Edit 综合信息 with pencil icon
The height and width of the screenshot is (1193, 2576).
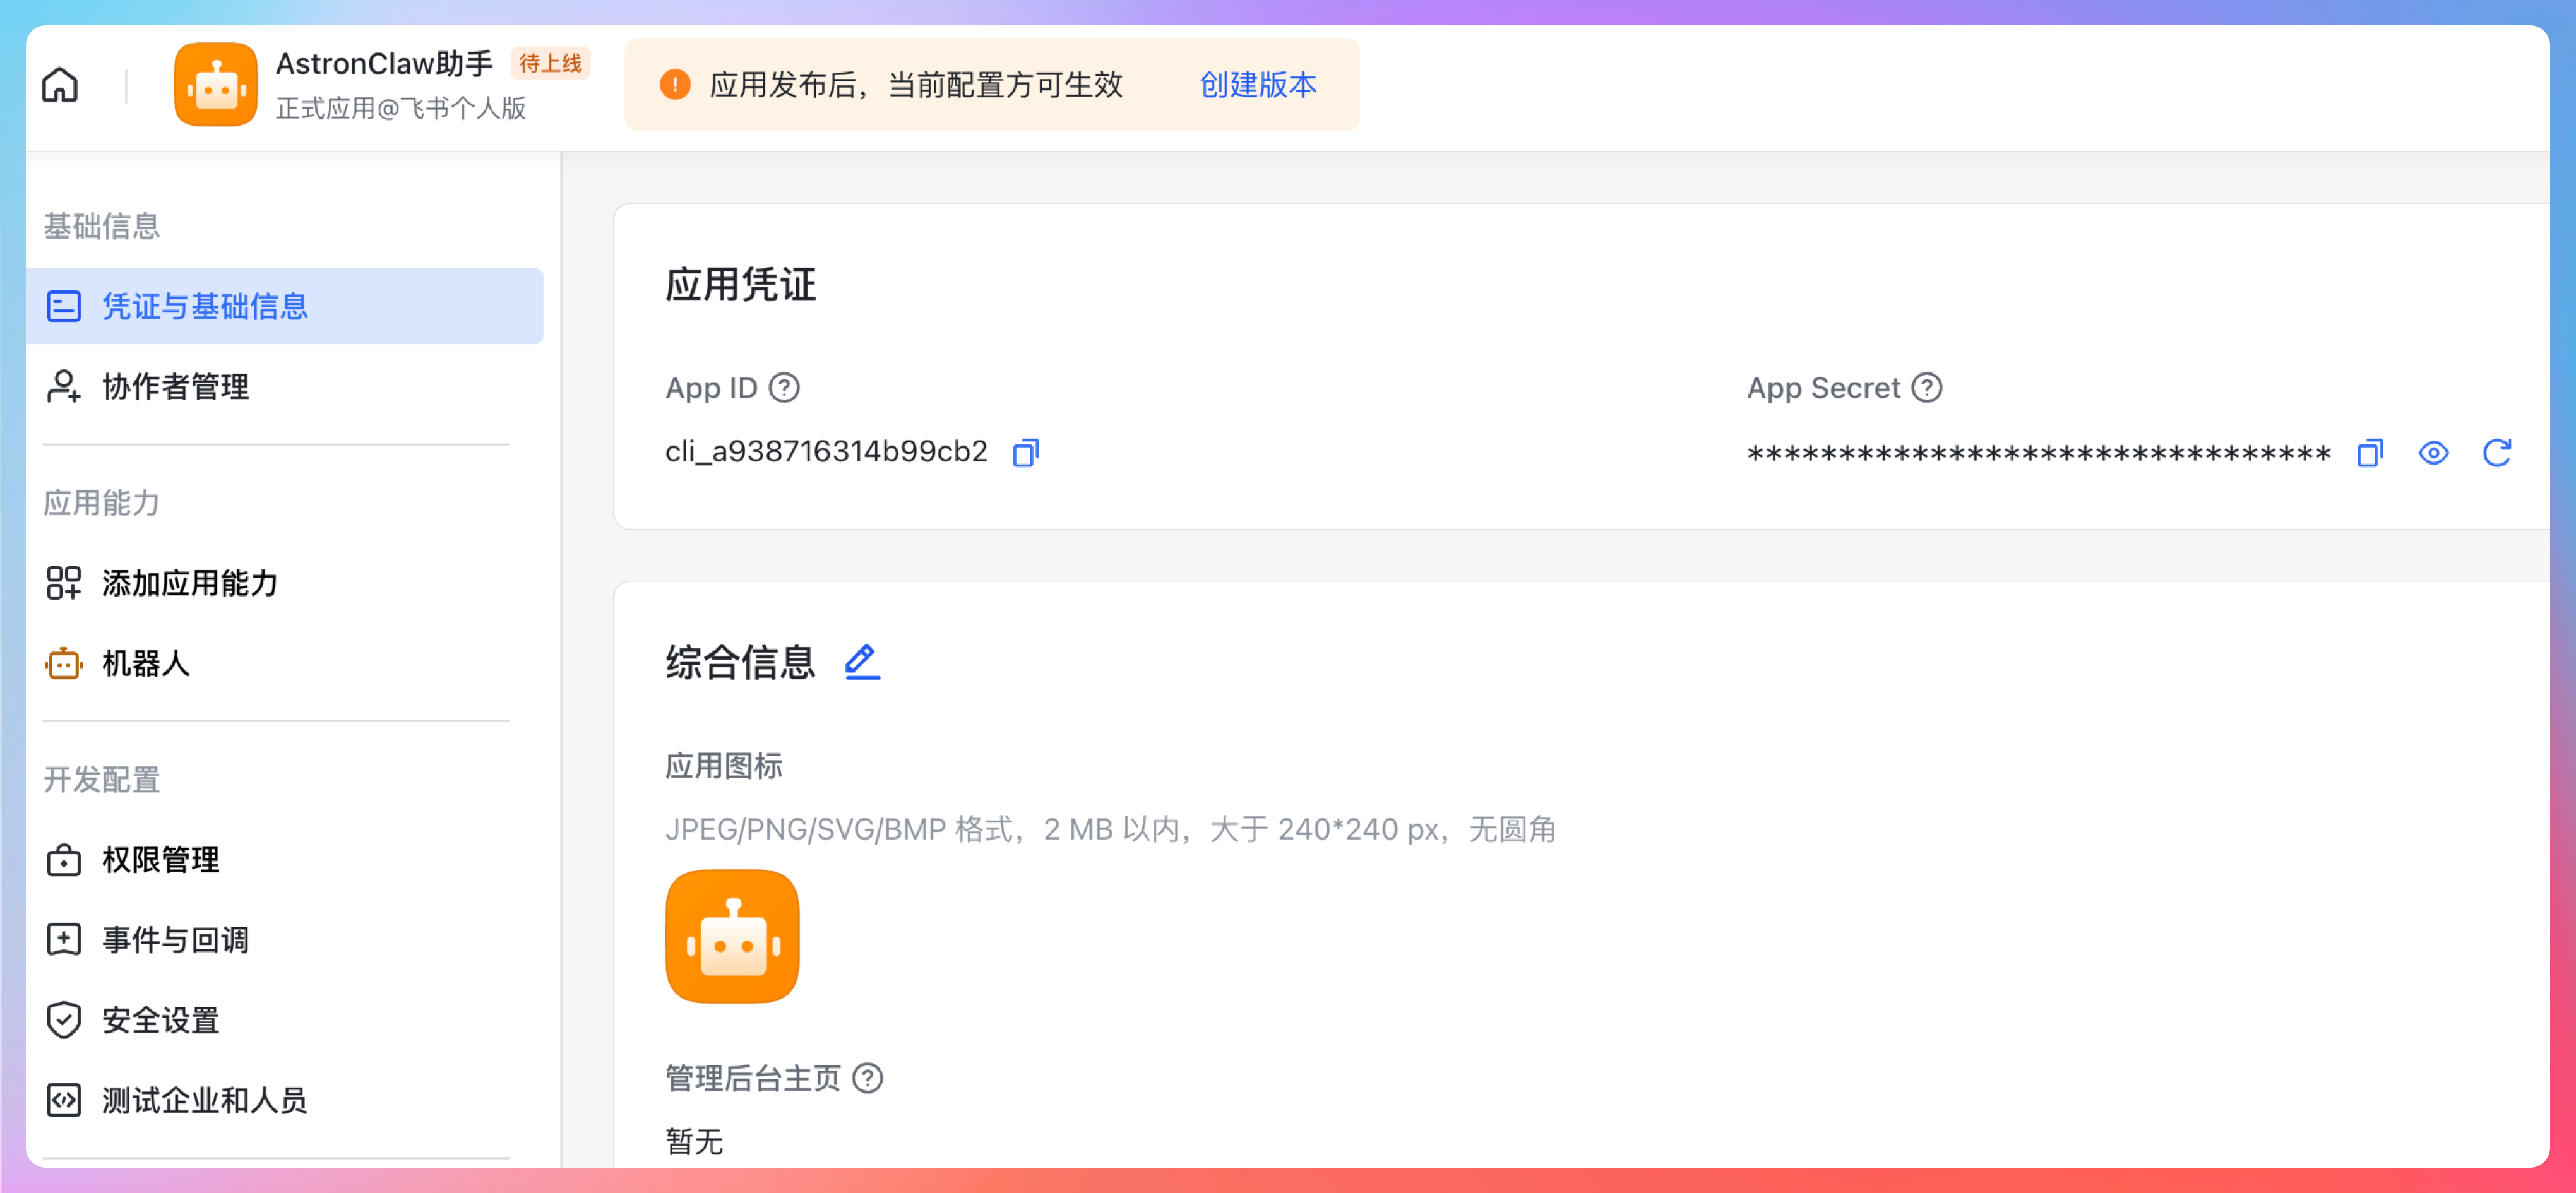(x=862, y=662)
